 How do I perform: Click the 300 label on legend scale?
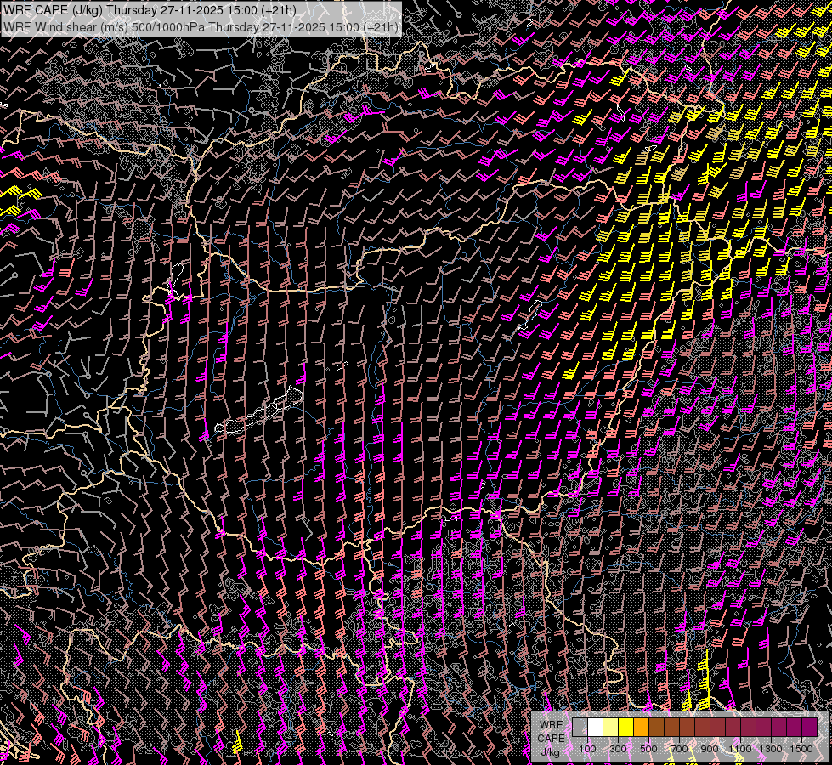pos(618,748)
